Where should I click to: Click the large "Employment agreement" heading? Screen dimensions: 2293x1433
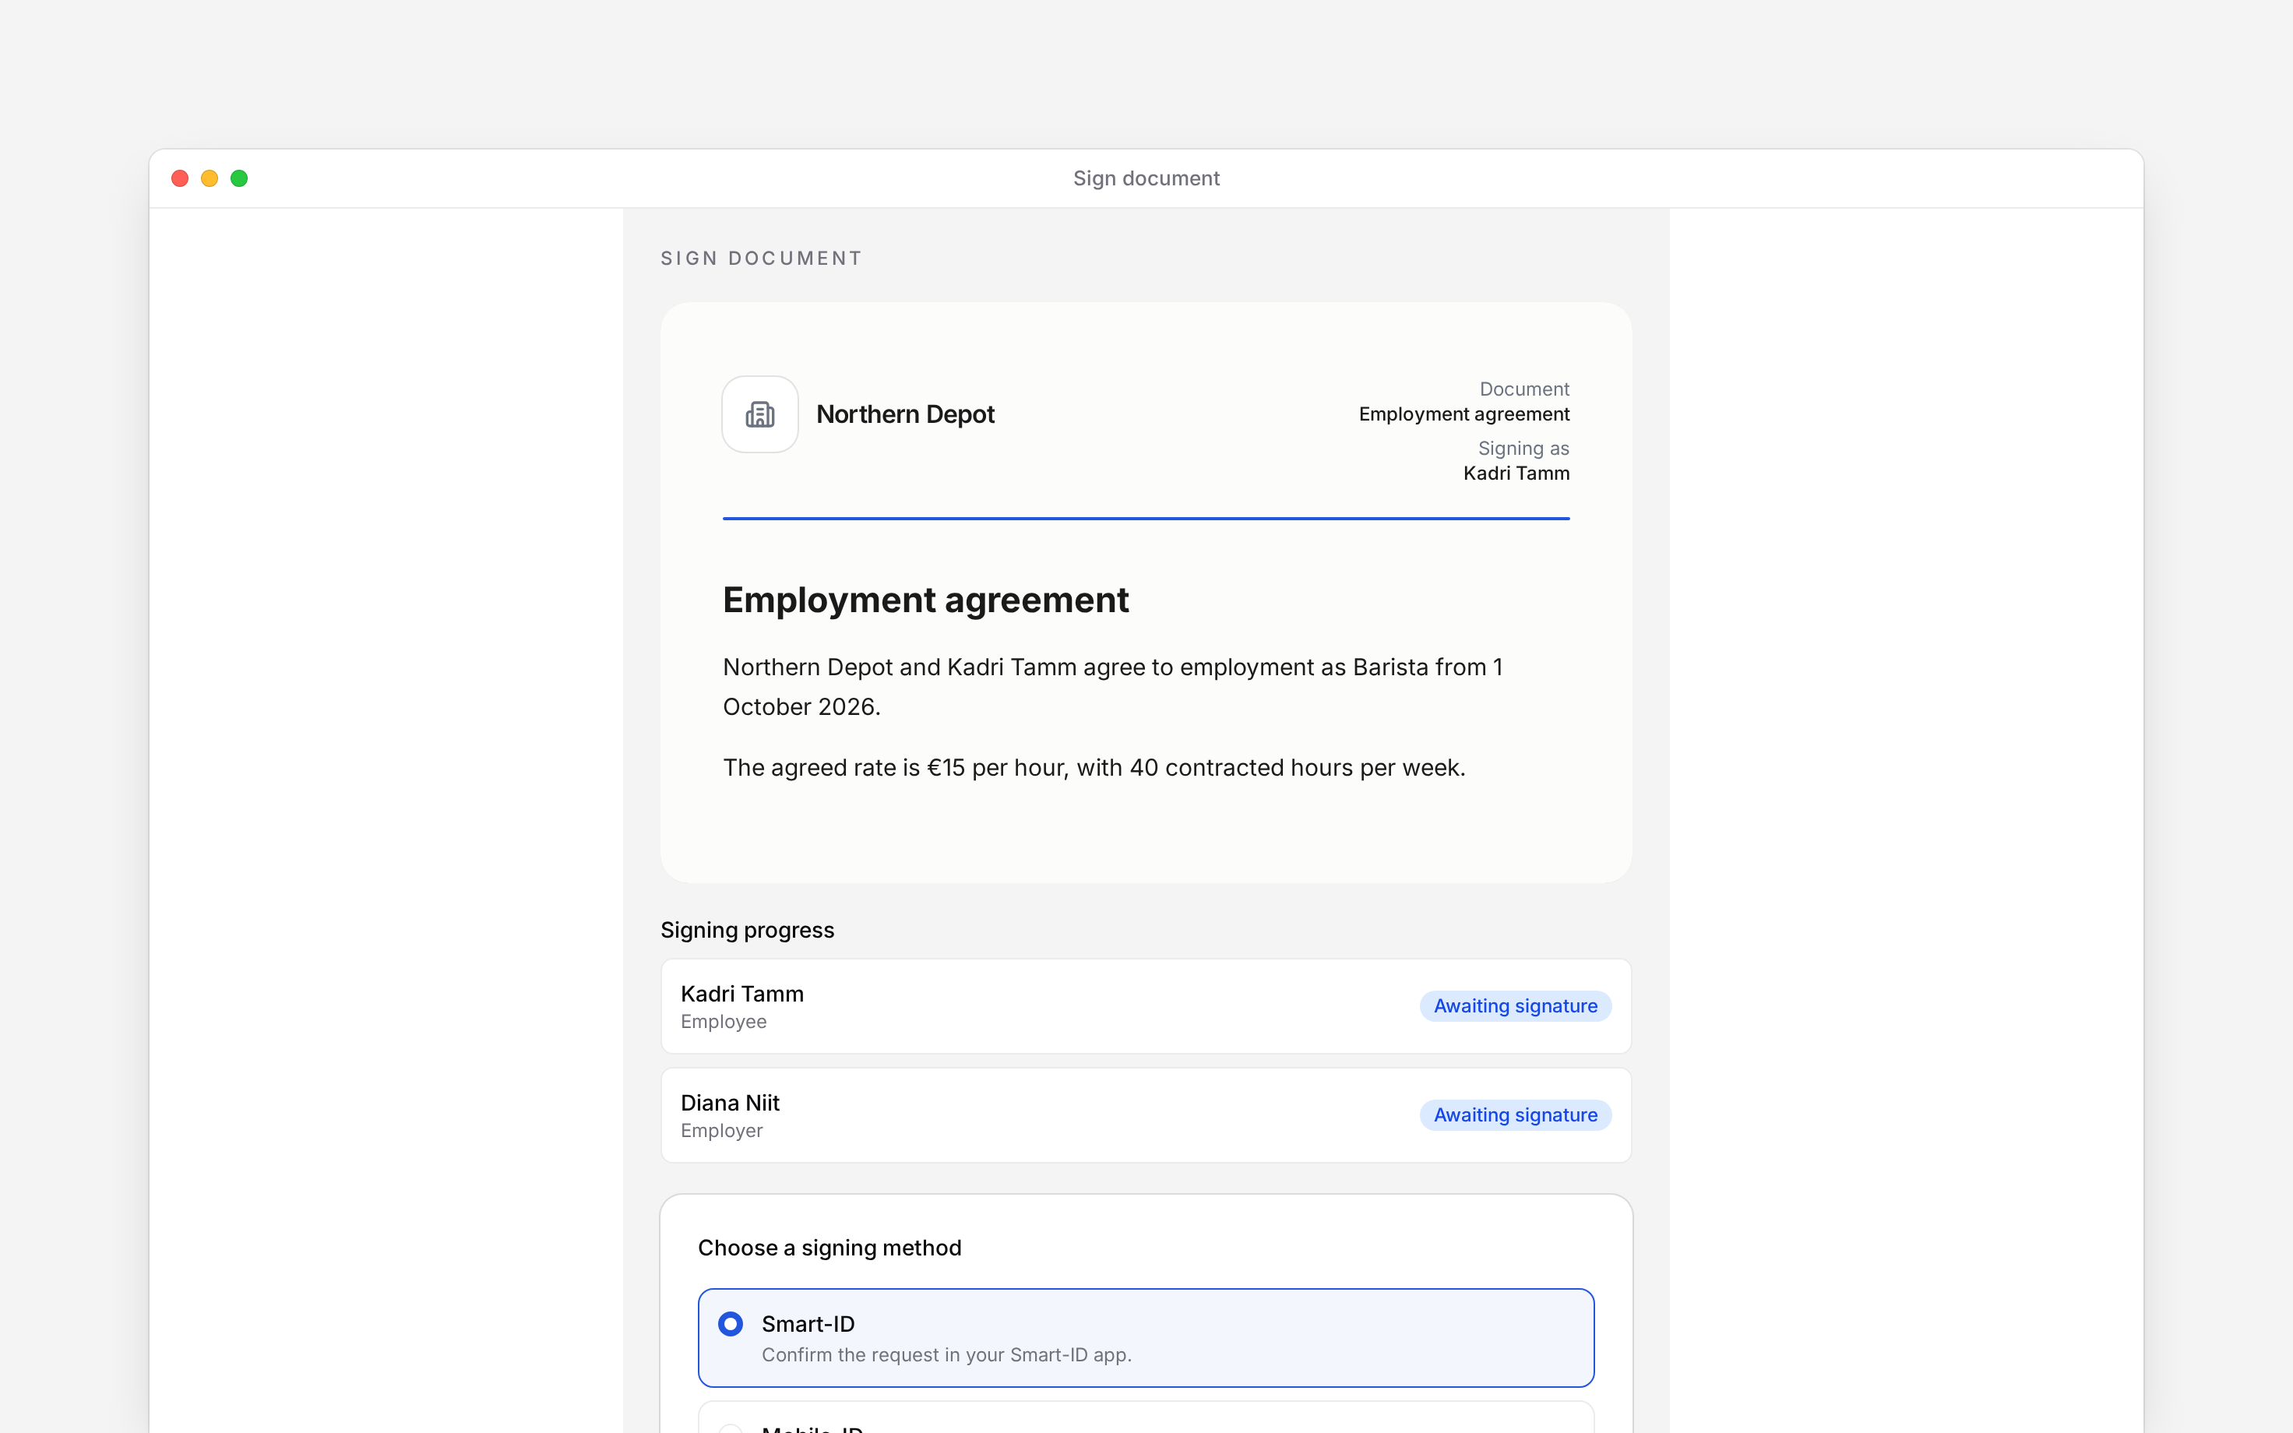[x=926, y=600]
